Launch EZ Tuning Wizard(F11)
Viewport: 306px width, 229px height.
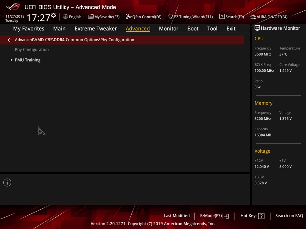pyautogui.click(x=193, y=17)
